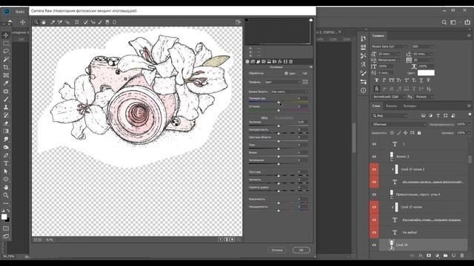474x266 pixels.
Task: Open the anti-aliasing dropdown Резкое
Action: click(424, 97)
